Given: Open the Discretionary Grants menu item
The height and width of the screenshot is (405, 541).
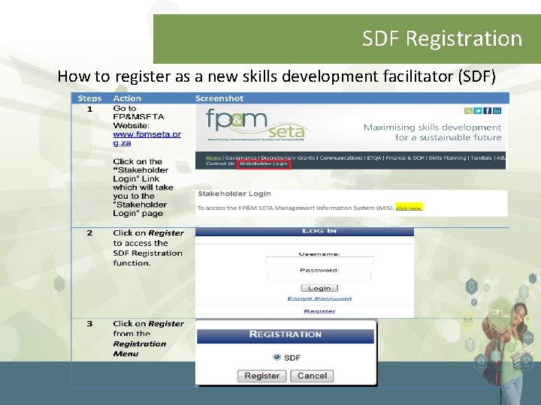Looking at the screenshot, I should coord(288,157).
